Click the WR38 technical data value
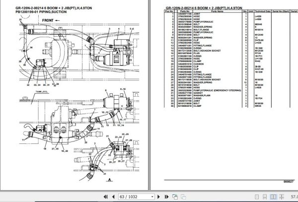 (258, 106)
